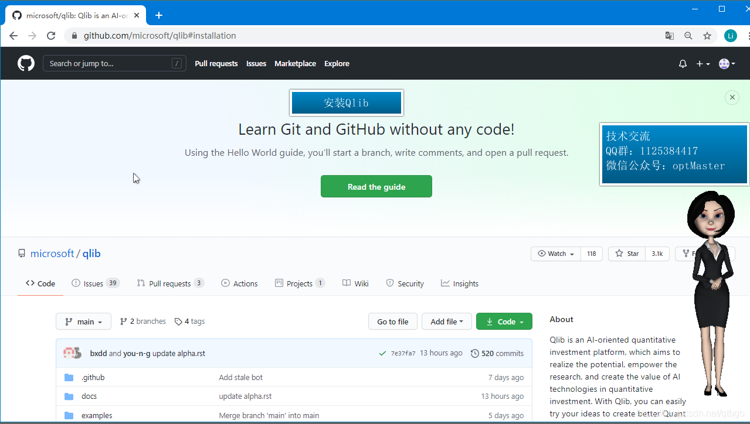
Task: Open the green Code download dropdown
Action: pos(504,322)
